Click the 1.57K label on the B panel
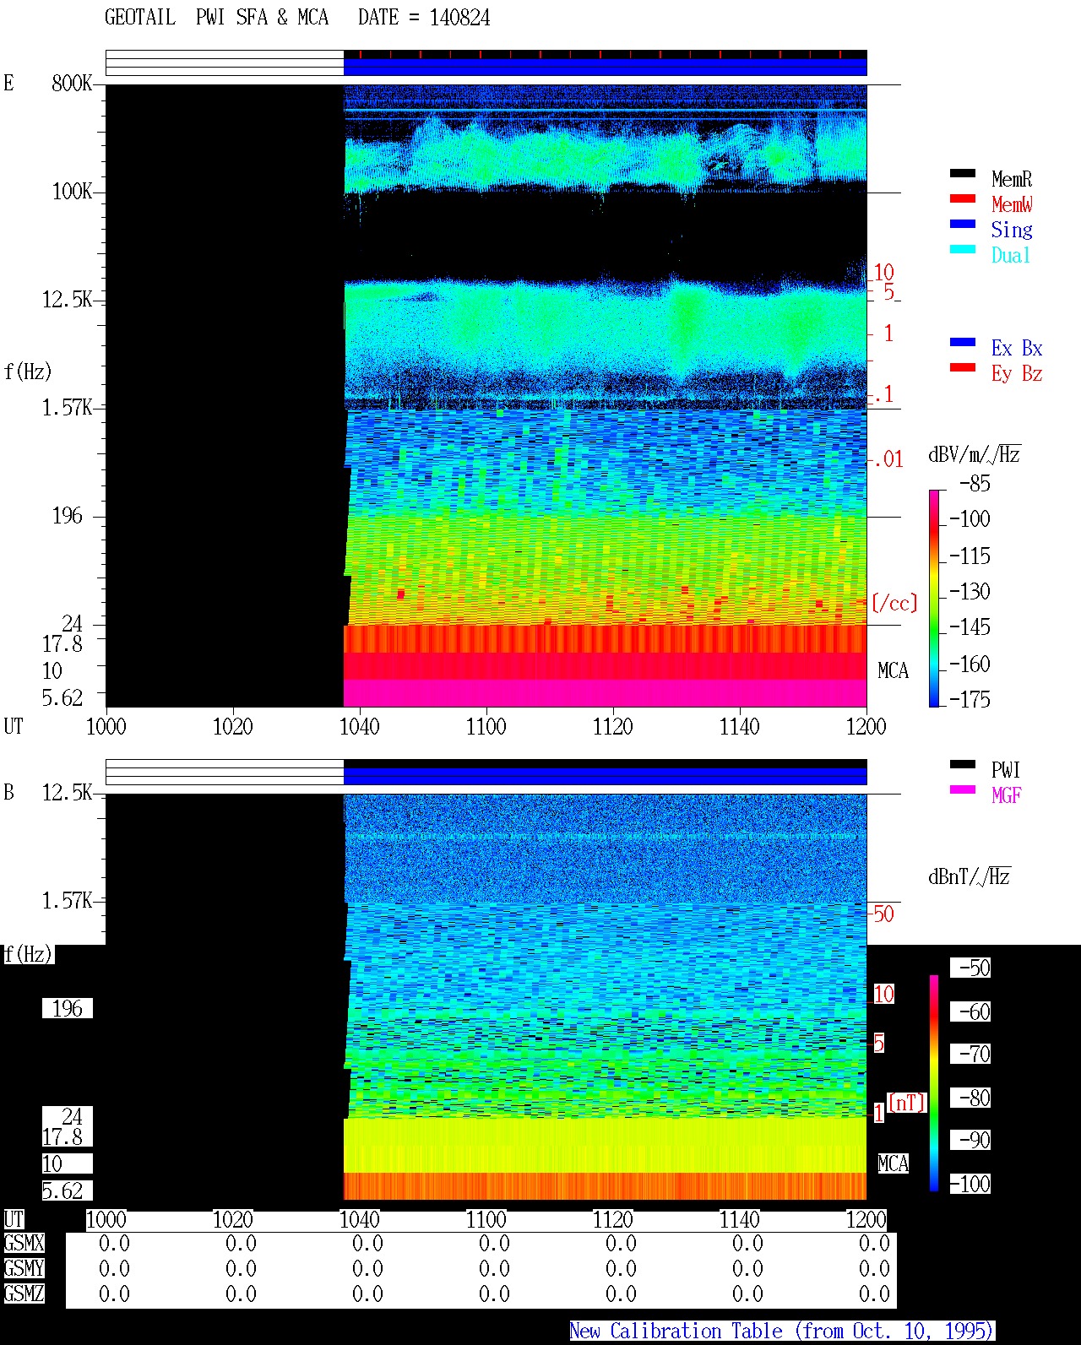The height and width of the screenshot is (1345, 1081). (x=68, y=900)
